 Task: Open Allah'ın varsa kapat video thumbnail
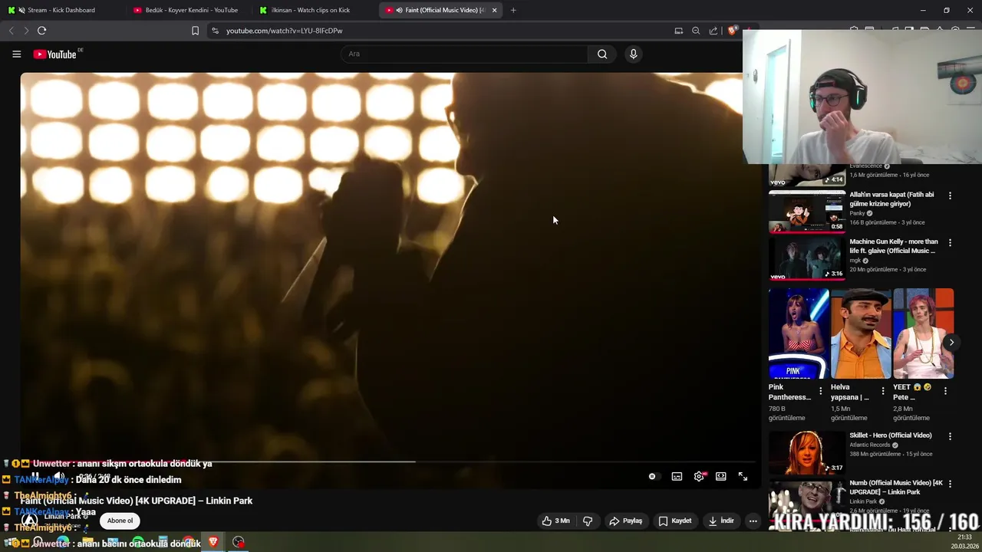[x=807, y=211]
